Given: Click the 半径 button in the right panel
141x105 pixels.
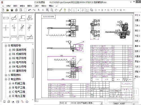Looking at the screenshot, I should tap(137, 36).
